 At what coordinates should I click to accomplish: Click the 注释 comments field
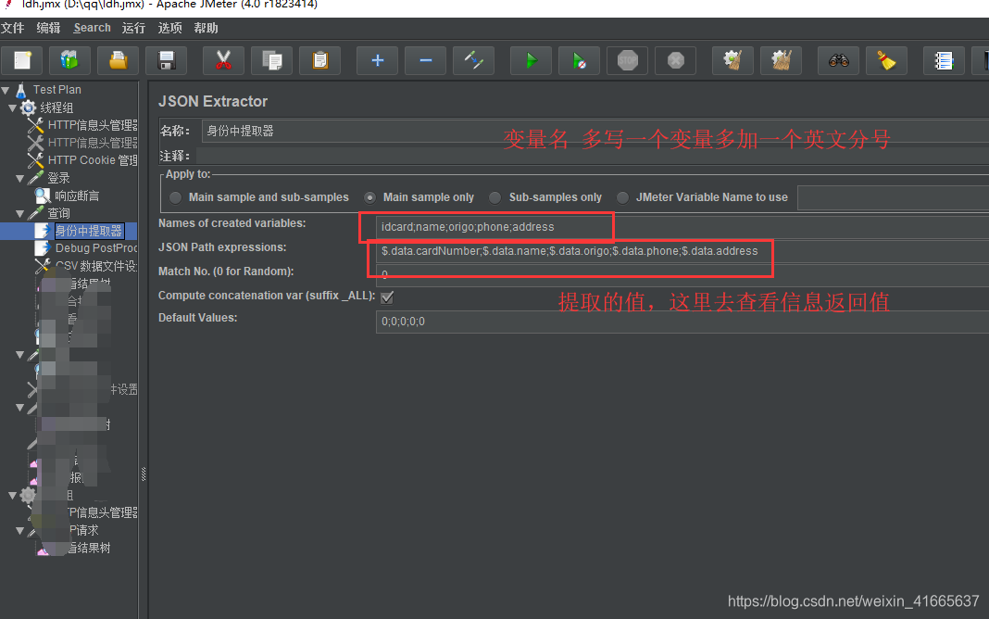click(x=593, y=156)
